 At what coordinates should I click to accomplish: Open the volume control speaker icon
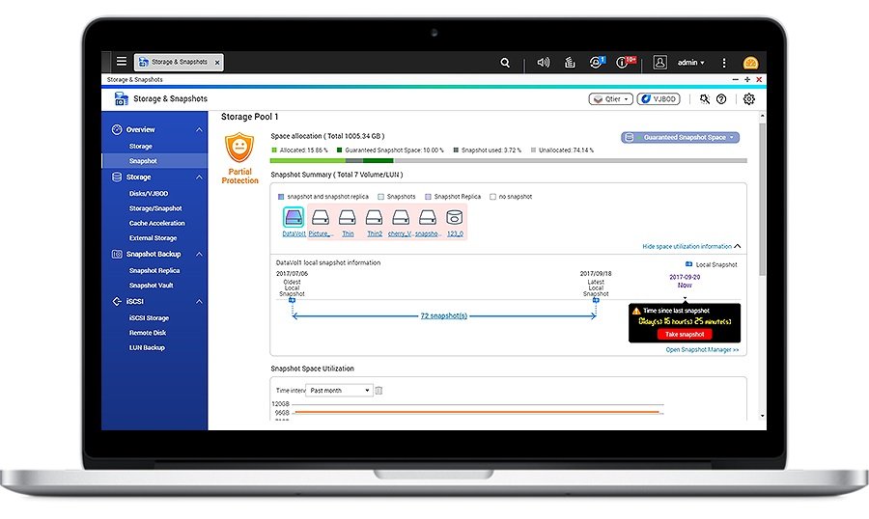pyautogui.click(x=543, y=62)
